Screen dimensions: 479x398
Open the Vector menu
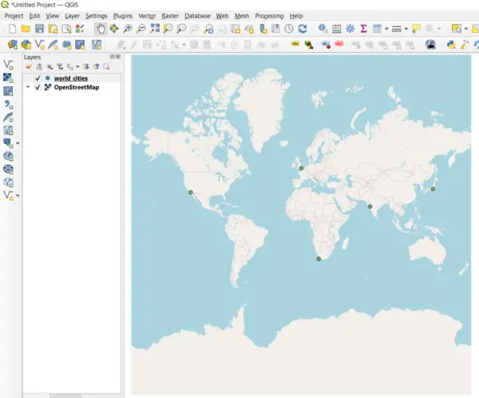click(x=147, y=16)
